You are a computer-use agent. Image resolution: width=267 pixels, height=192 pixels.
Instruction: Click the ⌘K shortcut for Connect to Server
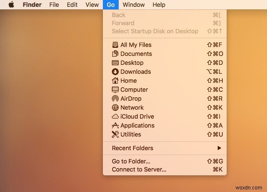pyautogui.click(x=218, y=169)
